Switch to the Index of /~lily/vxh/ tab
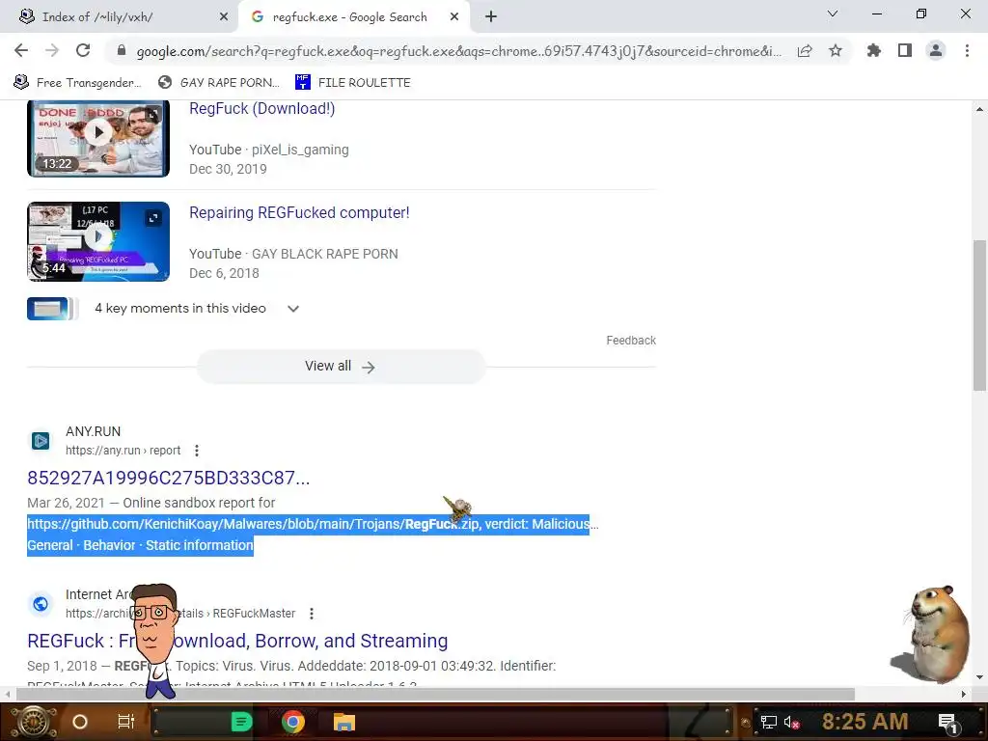Image resolution: width=988 pixels, height=741 pixels. (x=120, y=17)
